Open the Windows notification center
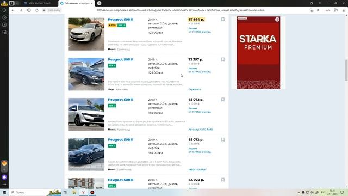 pos(342,192)
